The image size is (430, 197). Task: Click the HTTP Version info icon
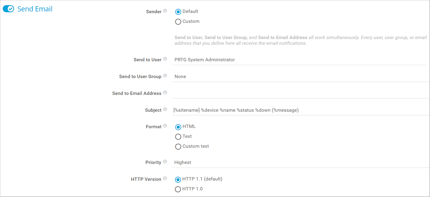click(x=165, y=179)
